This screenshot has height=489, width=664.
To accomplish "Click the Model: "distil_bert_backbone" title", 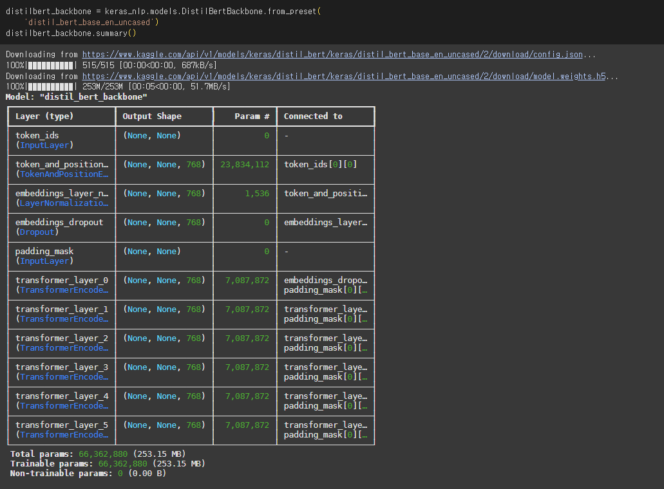I will coord(76,97).
